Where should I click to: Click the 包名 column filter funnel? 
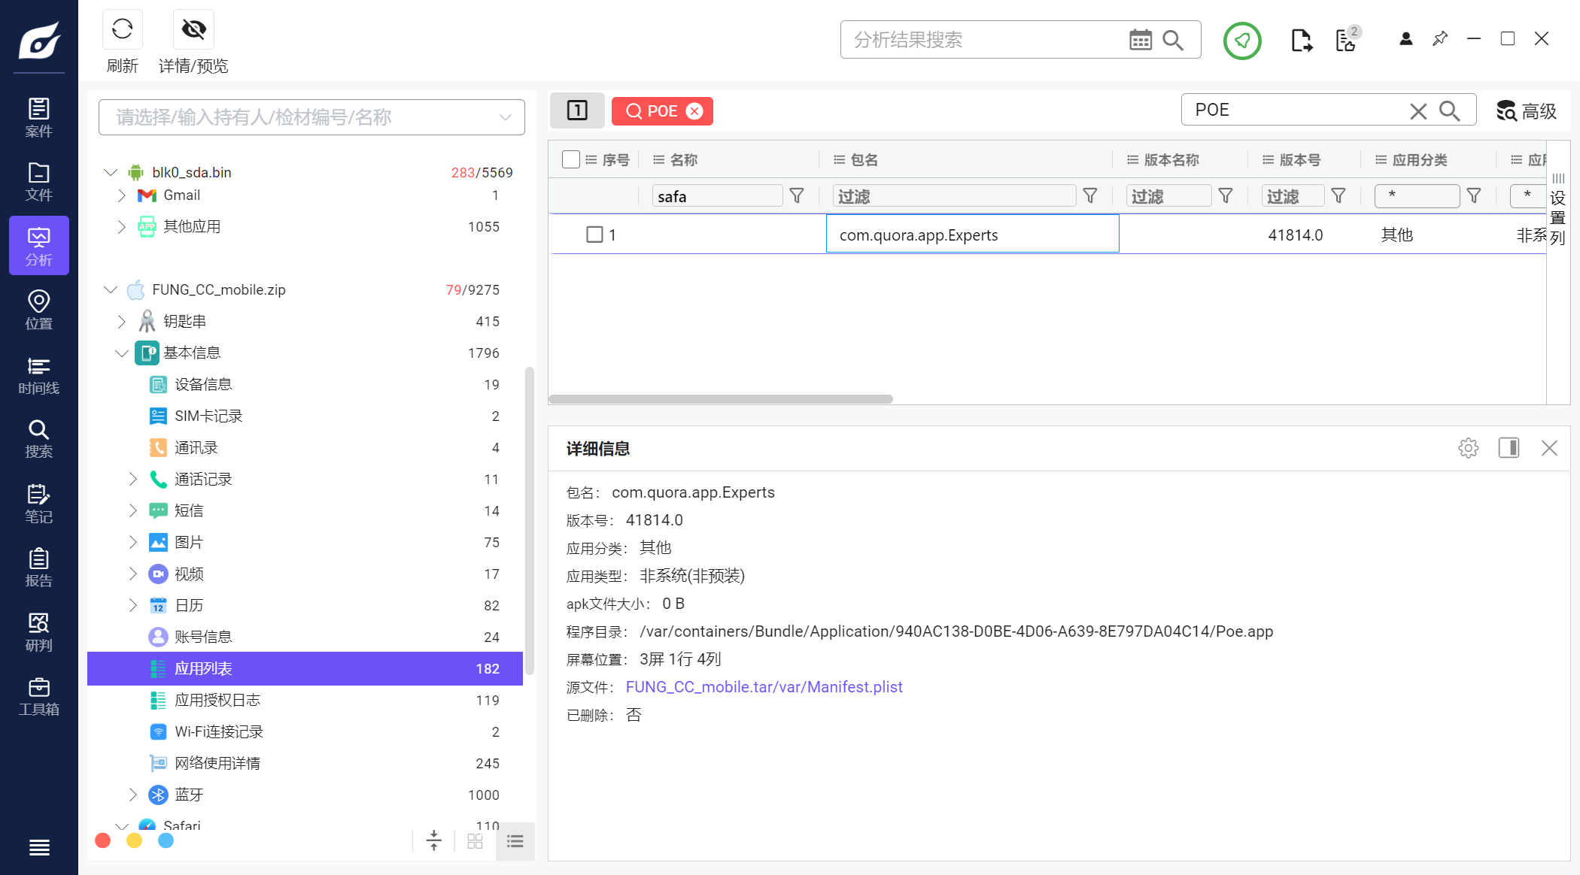tap(1089, 196)
